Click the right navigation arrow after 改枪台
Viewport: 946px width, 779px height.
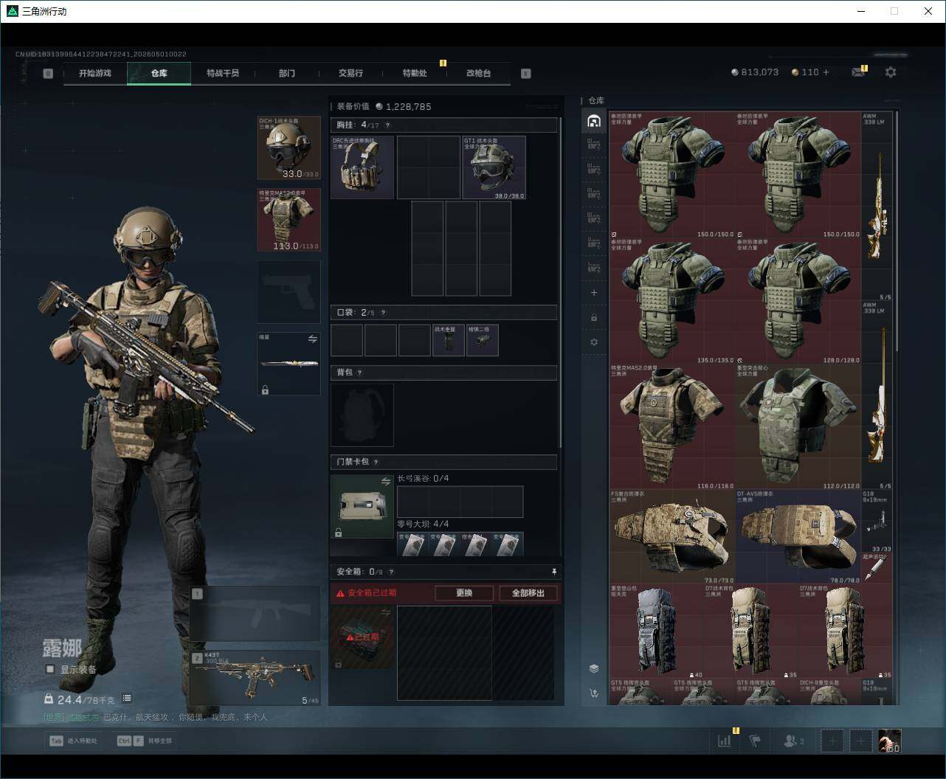[x=526, y=73]
